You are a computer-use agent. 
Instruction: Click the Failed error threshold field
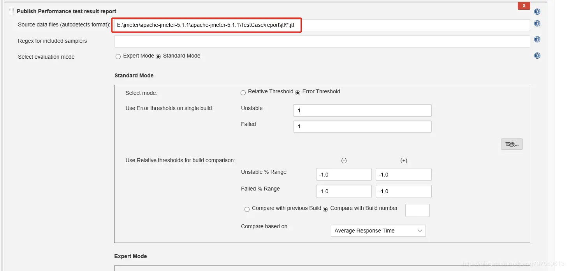362,126
